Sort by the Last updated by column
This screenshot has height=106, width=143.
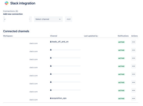pyautogui.click(x=91, y=36)
